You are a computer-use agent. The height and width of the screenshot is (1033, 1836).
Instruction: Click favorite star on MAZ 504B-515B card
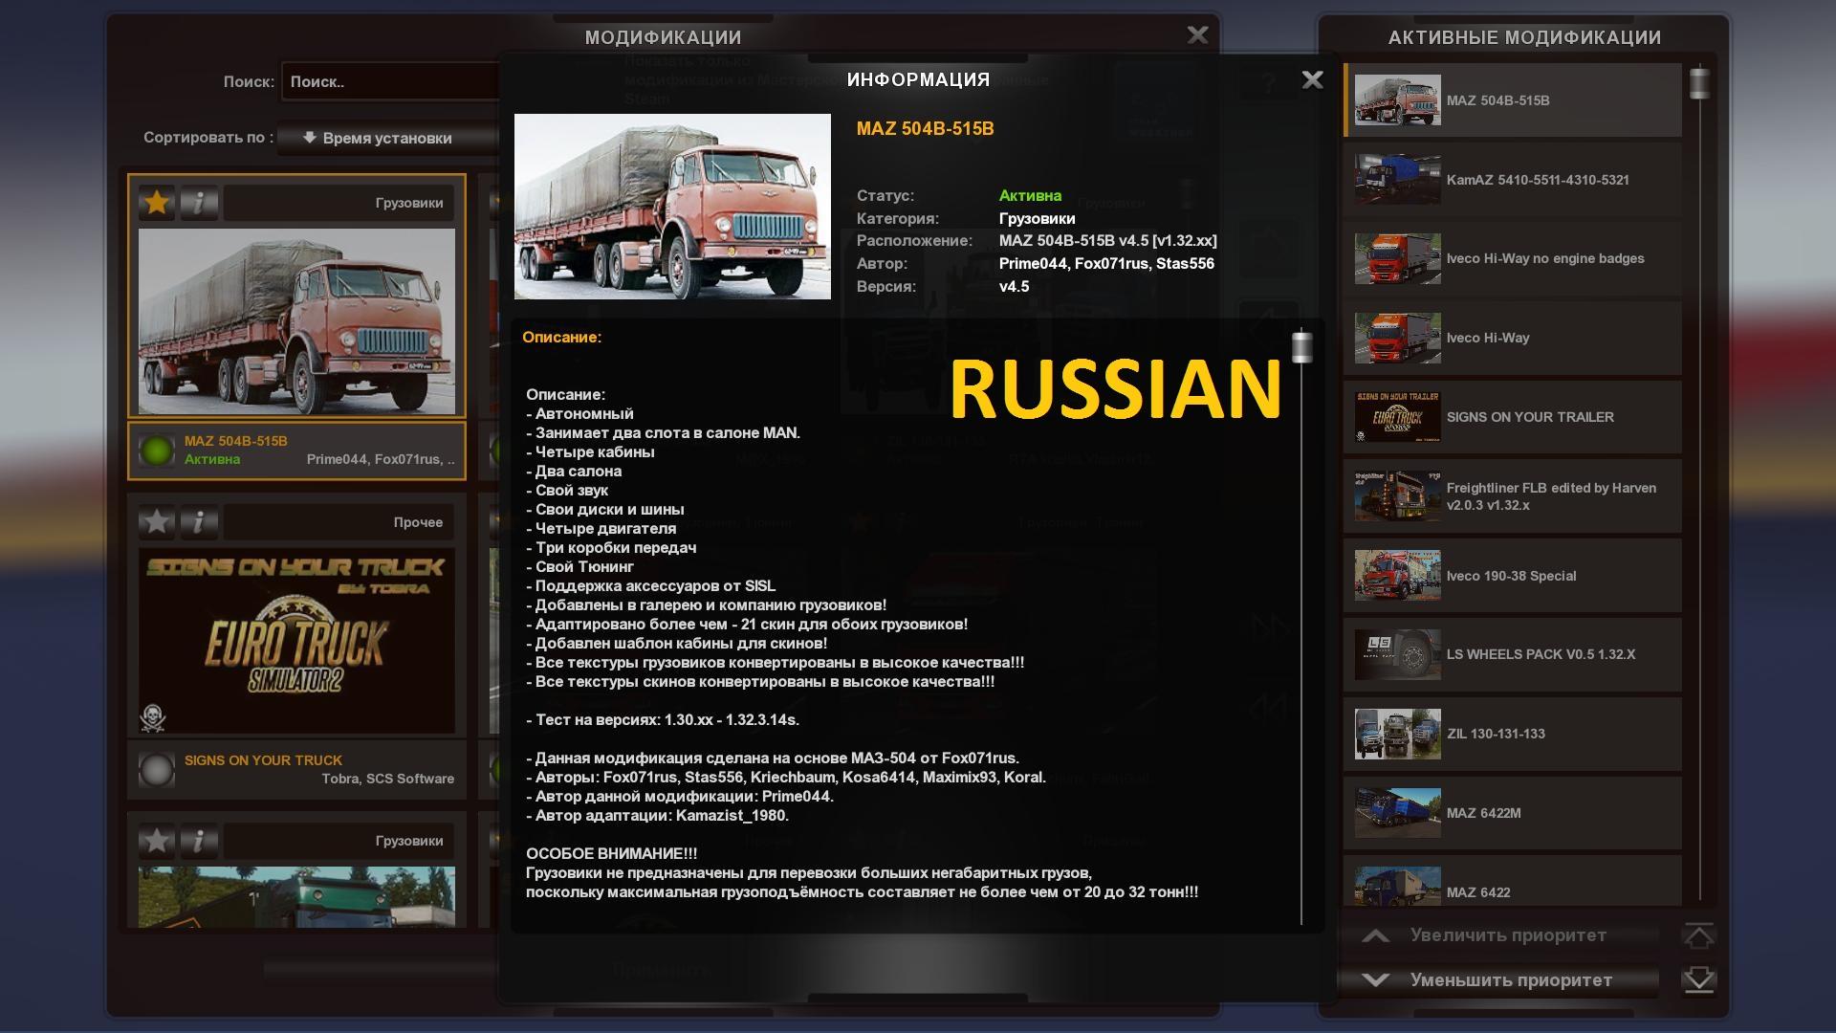[157, 203]
